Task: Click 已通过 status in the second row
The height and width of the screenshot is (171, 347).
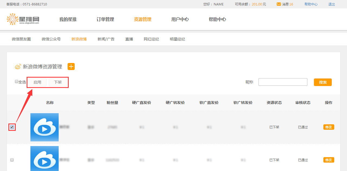Action: tap(303, 160)
